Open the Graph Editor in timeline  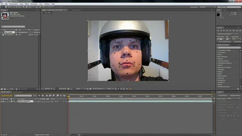point(64,96)
